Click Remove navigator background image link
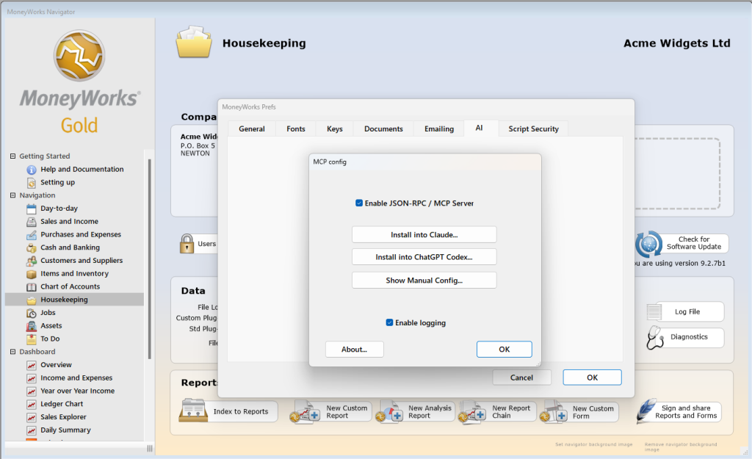752x459 pixels. tap(681, 447)
